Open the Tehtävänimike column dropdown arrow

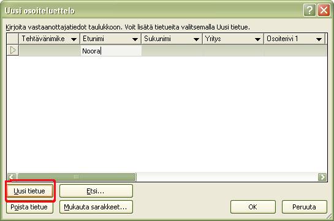74,39
